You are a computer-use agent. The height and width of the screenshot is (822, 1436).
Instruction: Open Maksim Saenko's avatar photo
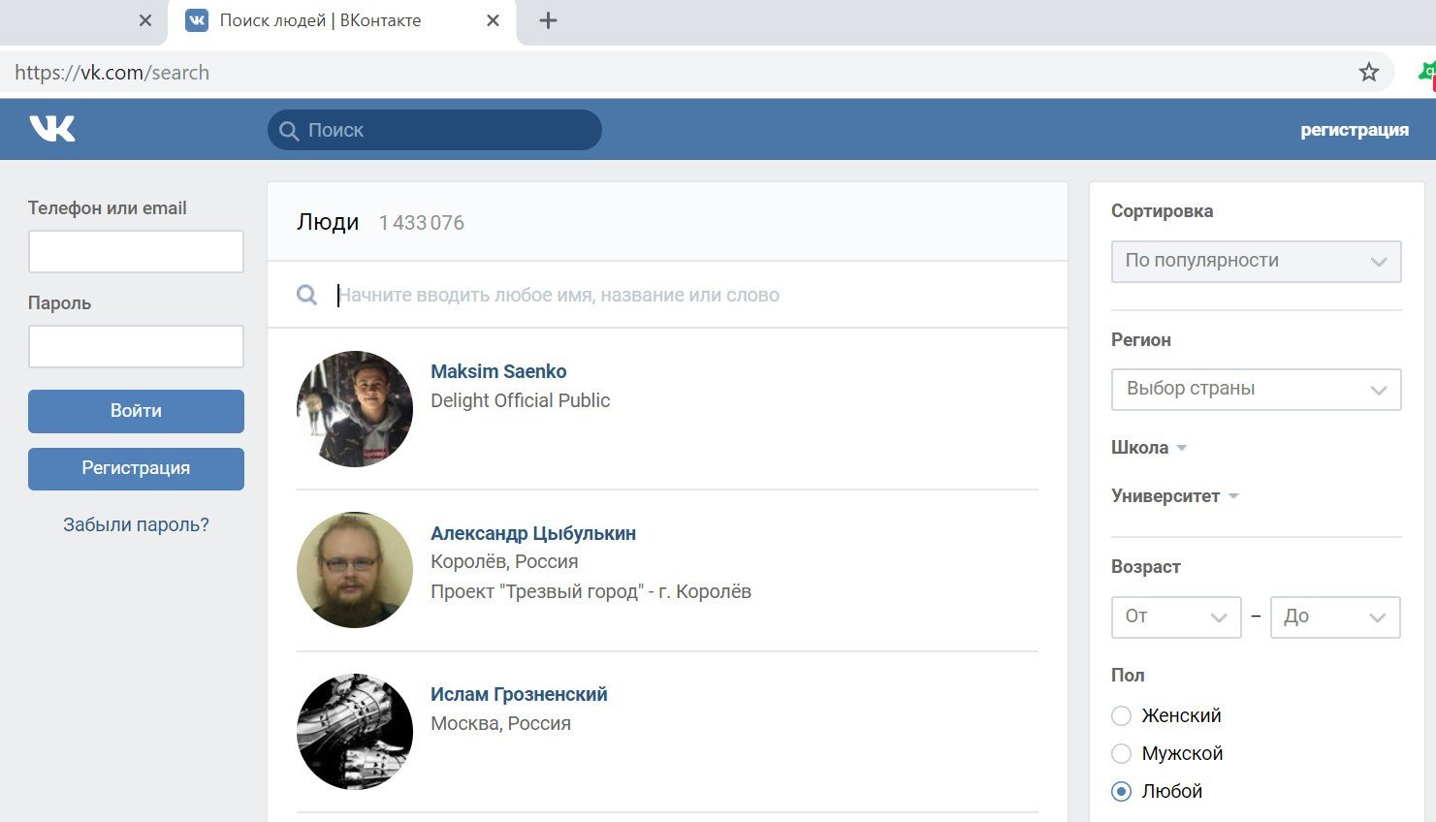[x=355, y=409]
